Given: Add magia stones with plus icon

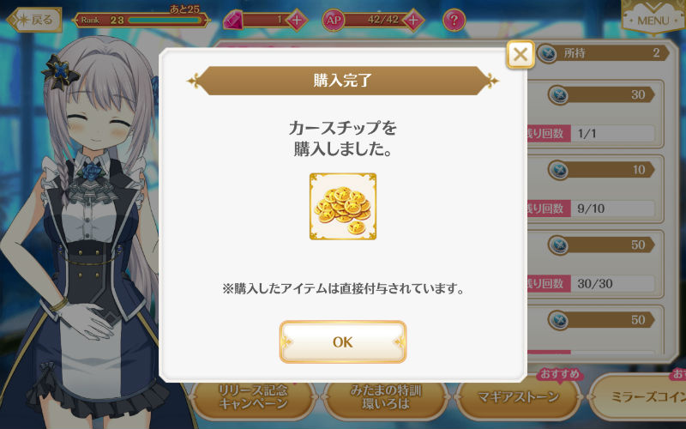Looking at the screenshot, I should 297,20.
